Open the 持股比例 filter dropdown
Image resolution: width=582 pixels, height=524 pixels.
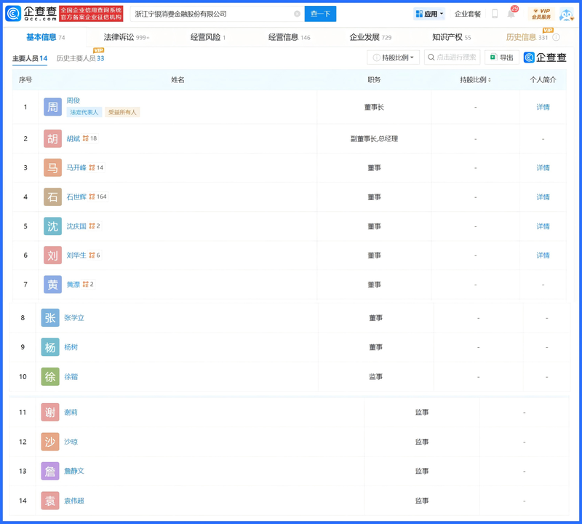[x=394, y=57]
